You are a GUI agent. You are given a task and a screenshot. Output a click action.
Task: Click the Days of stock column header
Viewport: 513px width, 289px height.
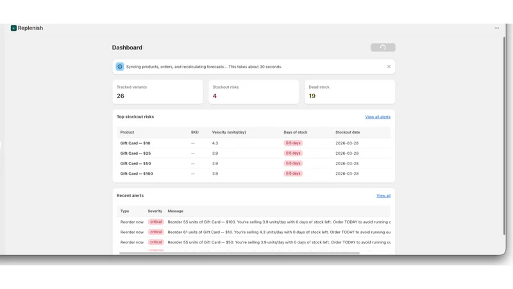pos(295,132)
